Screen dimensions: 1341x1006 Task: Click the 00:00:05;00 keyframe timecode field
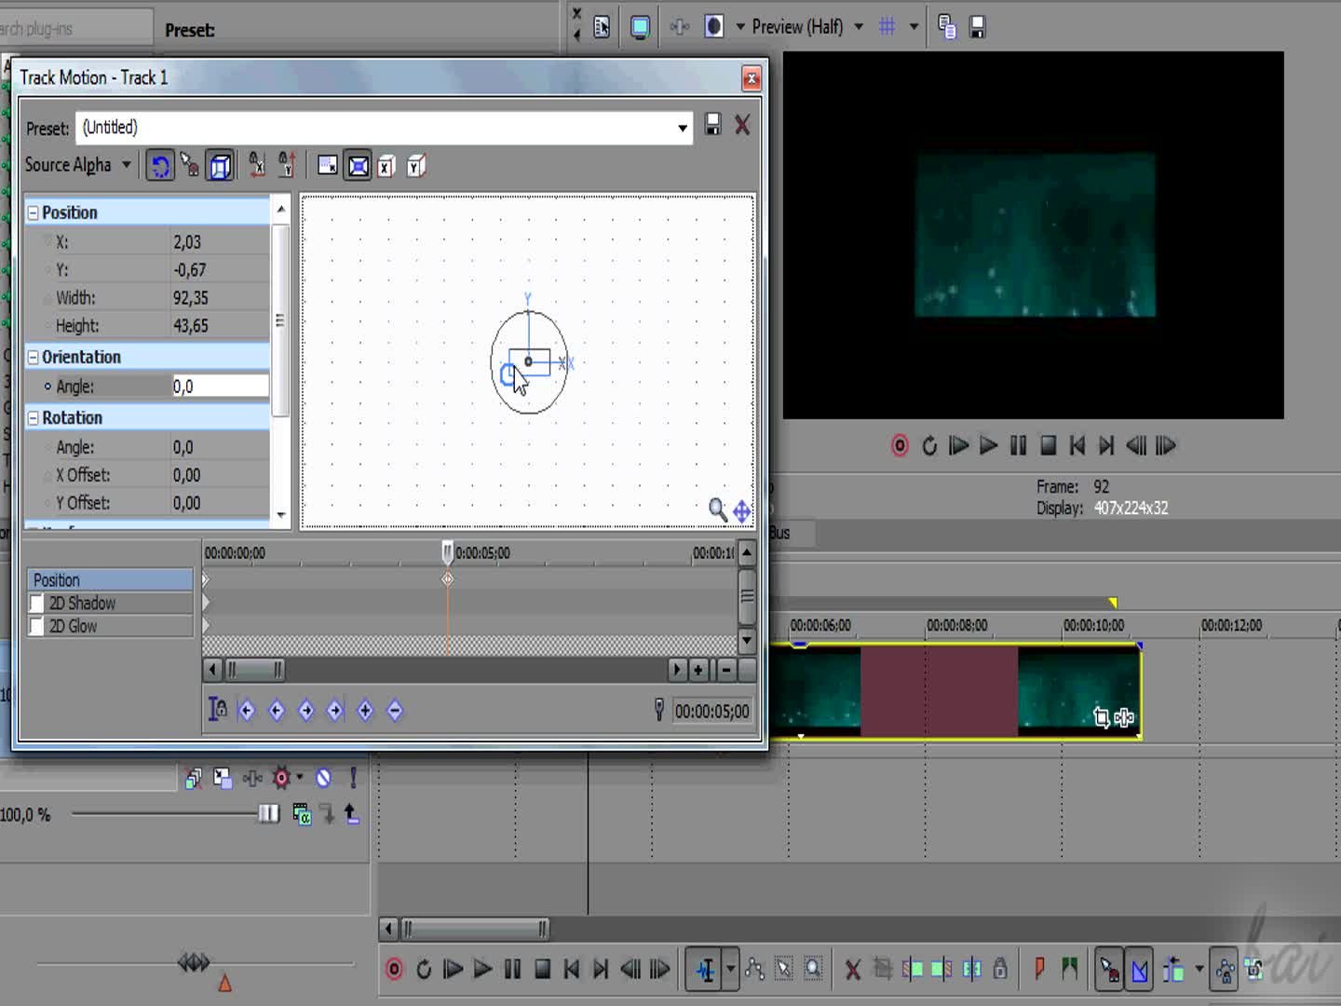[712, 711]
